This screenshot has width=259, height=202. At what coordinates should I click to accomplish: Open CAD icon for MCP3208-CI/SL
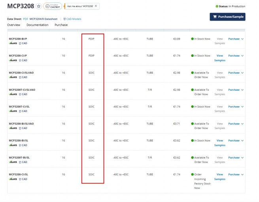[x=23, y=179]
